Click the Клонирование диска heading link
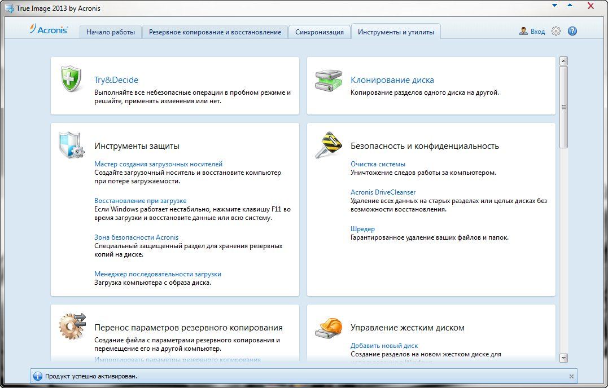608x388 pixels. coord(392,80)
